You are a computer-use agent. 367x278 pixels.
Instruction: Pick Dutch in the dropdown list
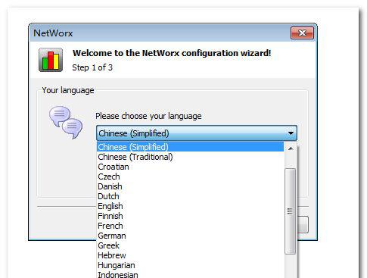[x=191, y=196]
